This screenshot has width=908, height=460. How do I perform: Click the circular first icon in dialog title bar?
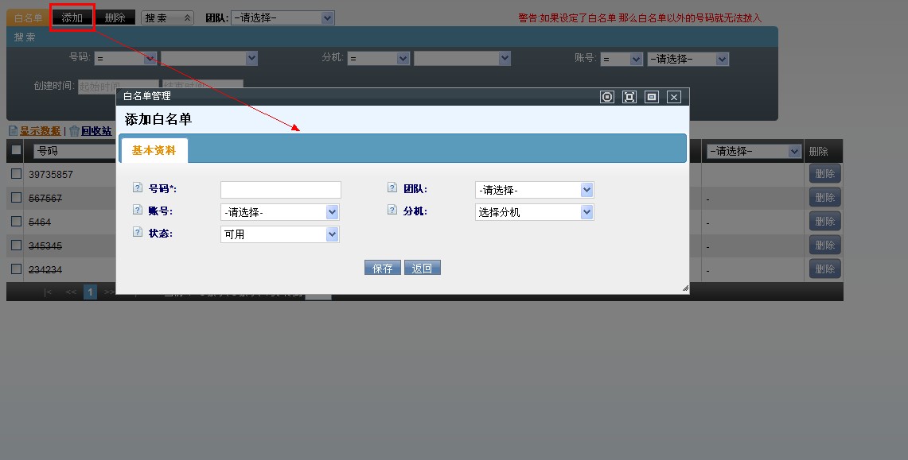click(607, 97)
